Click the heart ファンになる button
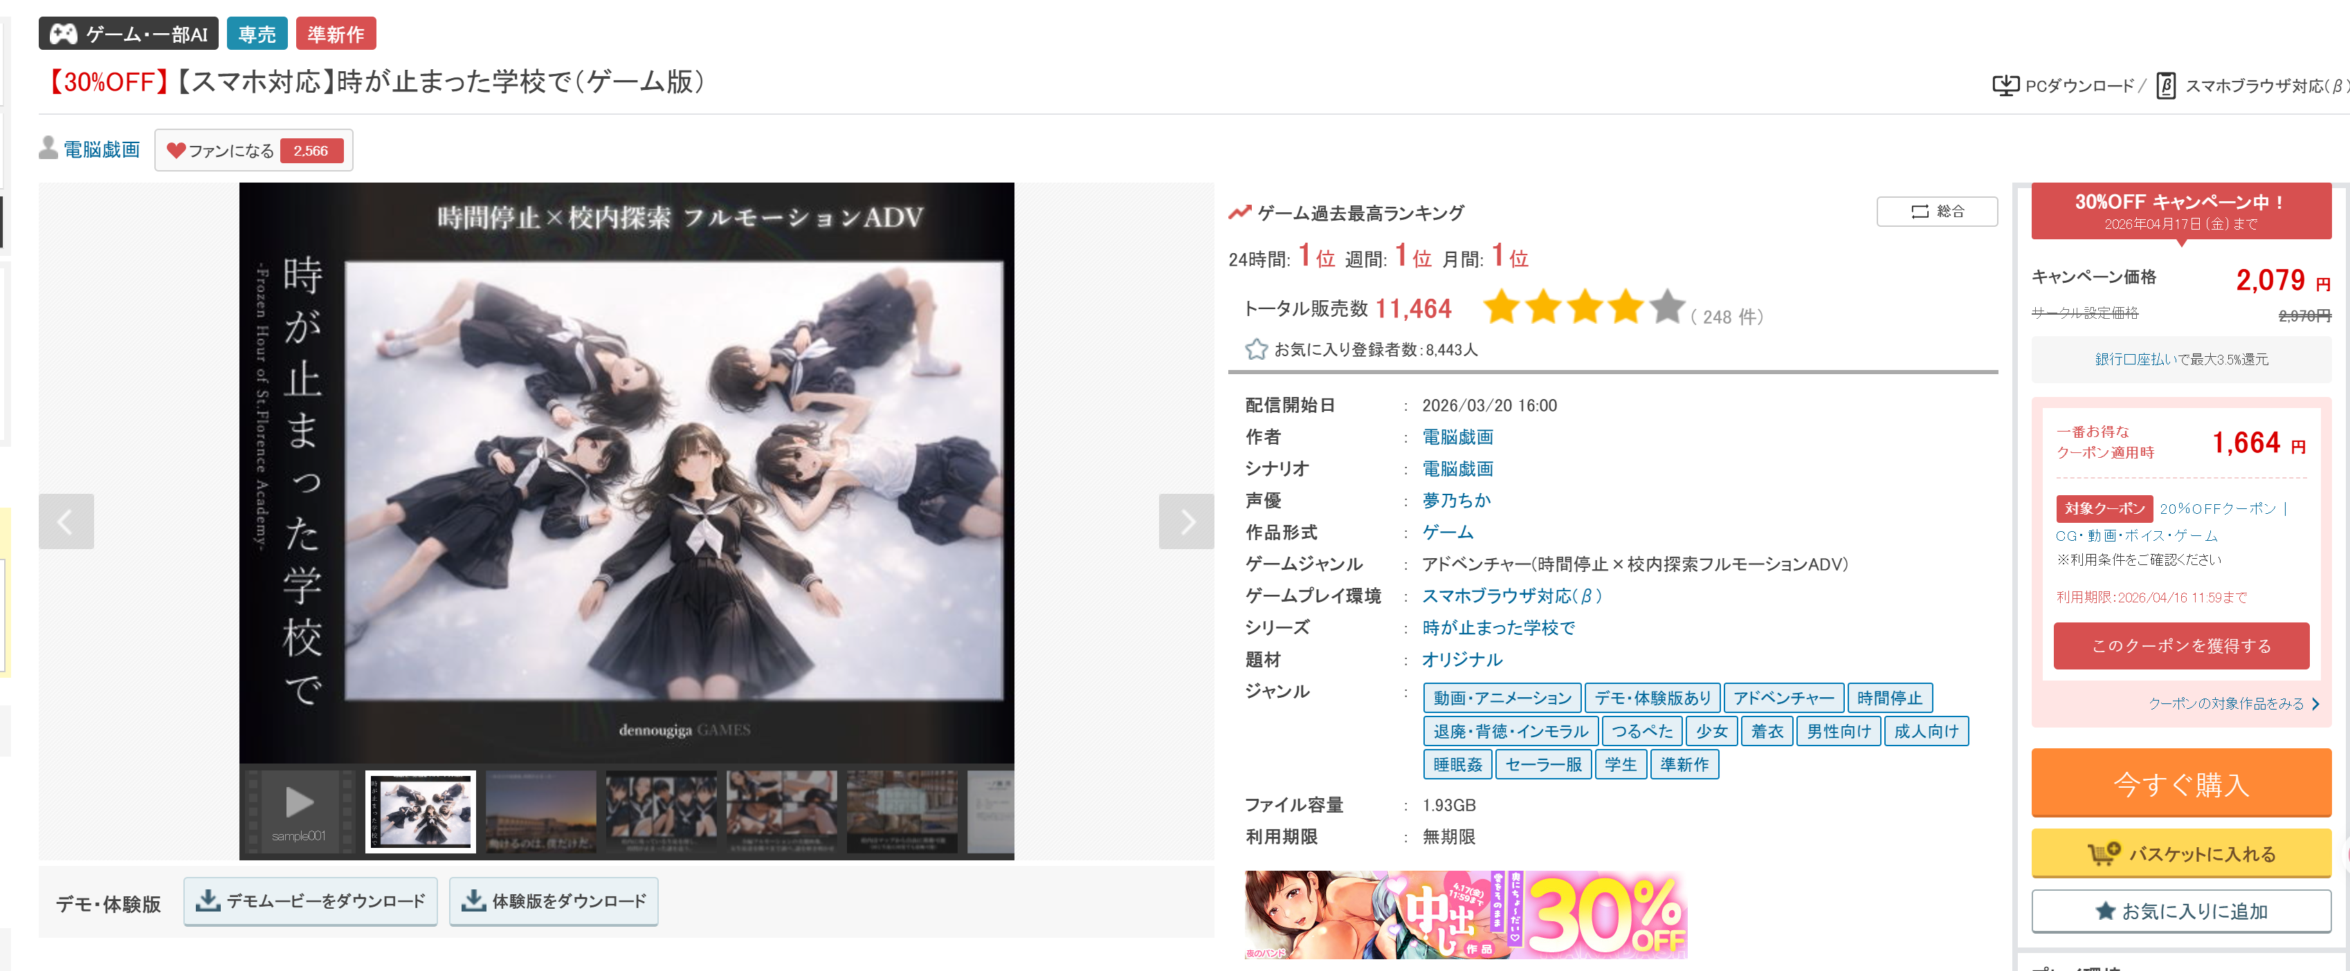This screenshot has height=971, width=2350. pyautogui.click(x=253, y=151)
